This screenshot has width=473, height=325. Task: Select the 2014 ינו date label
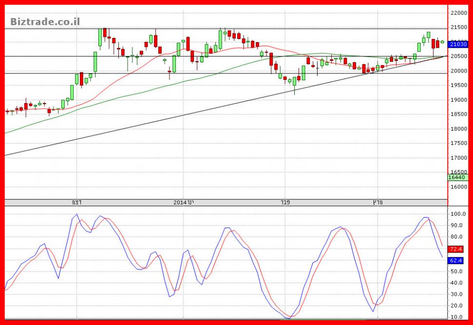tap(184, 202)
